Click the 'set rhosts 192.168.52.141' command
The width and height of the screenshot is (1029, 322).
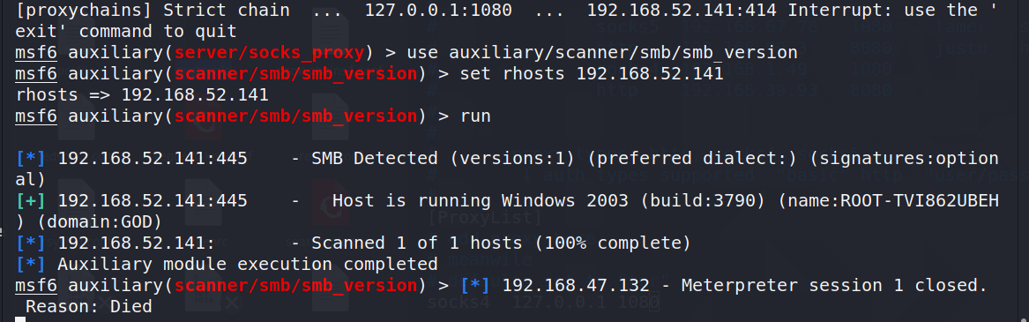click(x=592, y=73)
